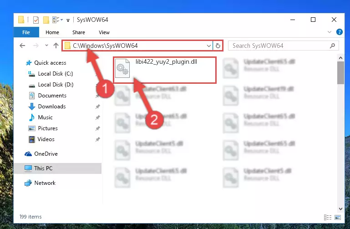This screenshot has height=229, width=350.
Task: Expand the ribbon with the chevron
Action: pos(329,32)
